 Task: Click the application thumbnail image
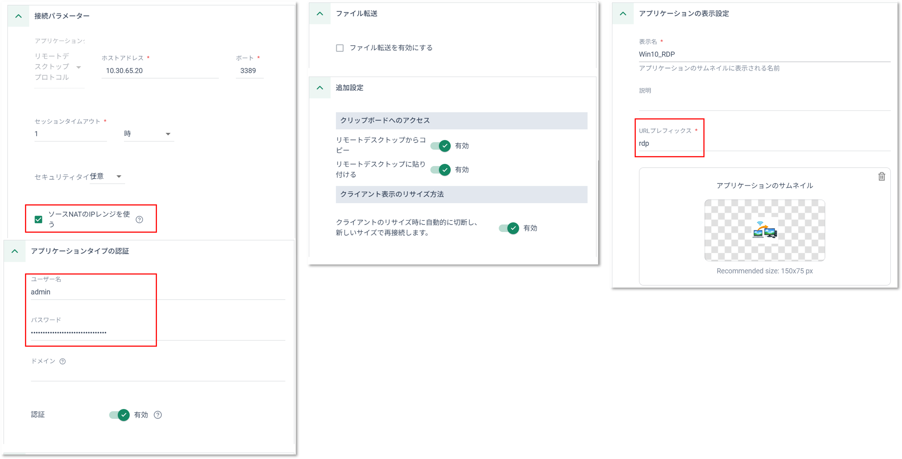[765, 230]
